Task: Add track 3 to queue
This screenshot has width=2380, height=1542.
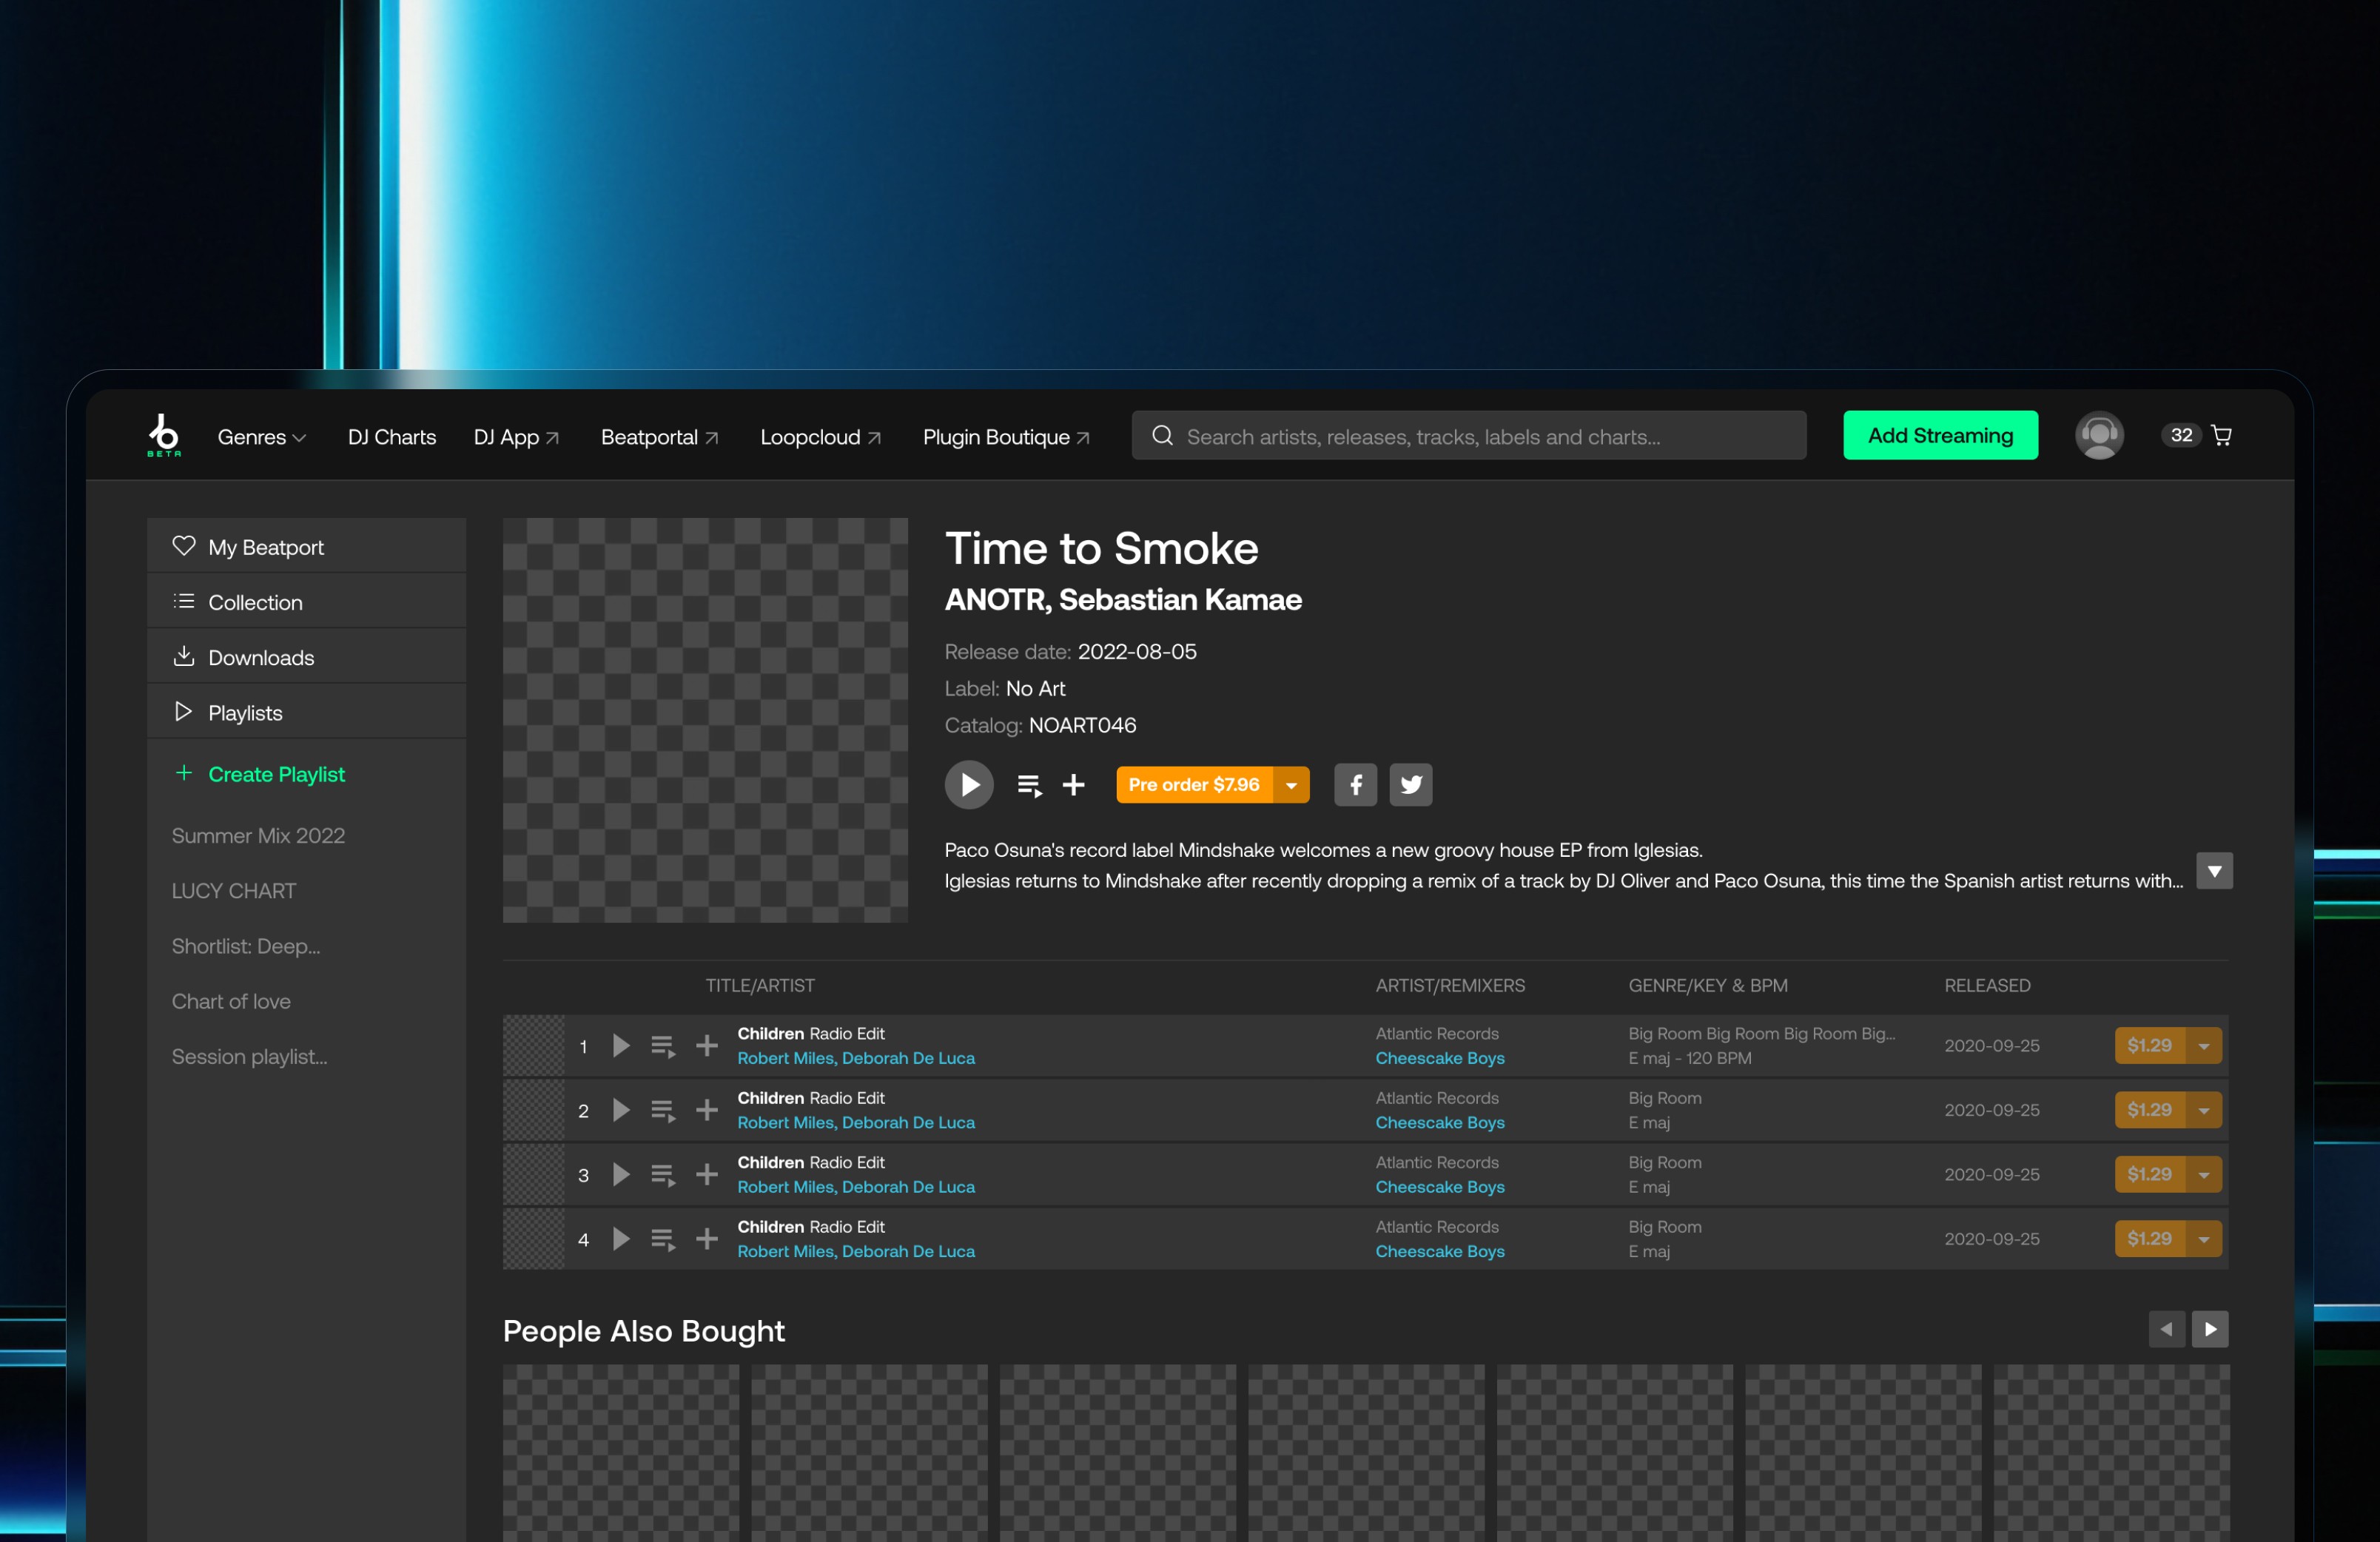Action: 663,1176
